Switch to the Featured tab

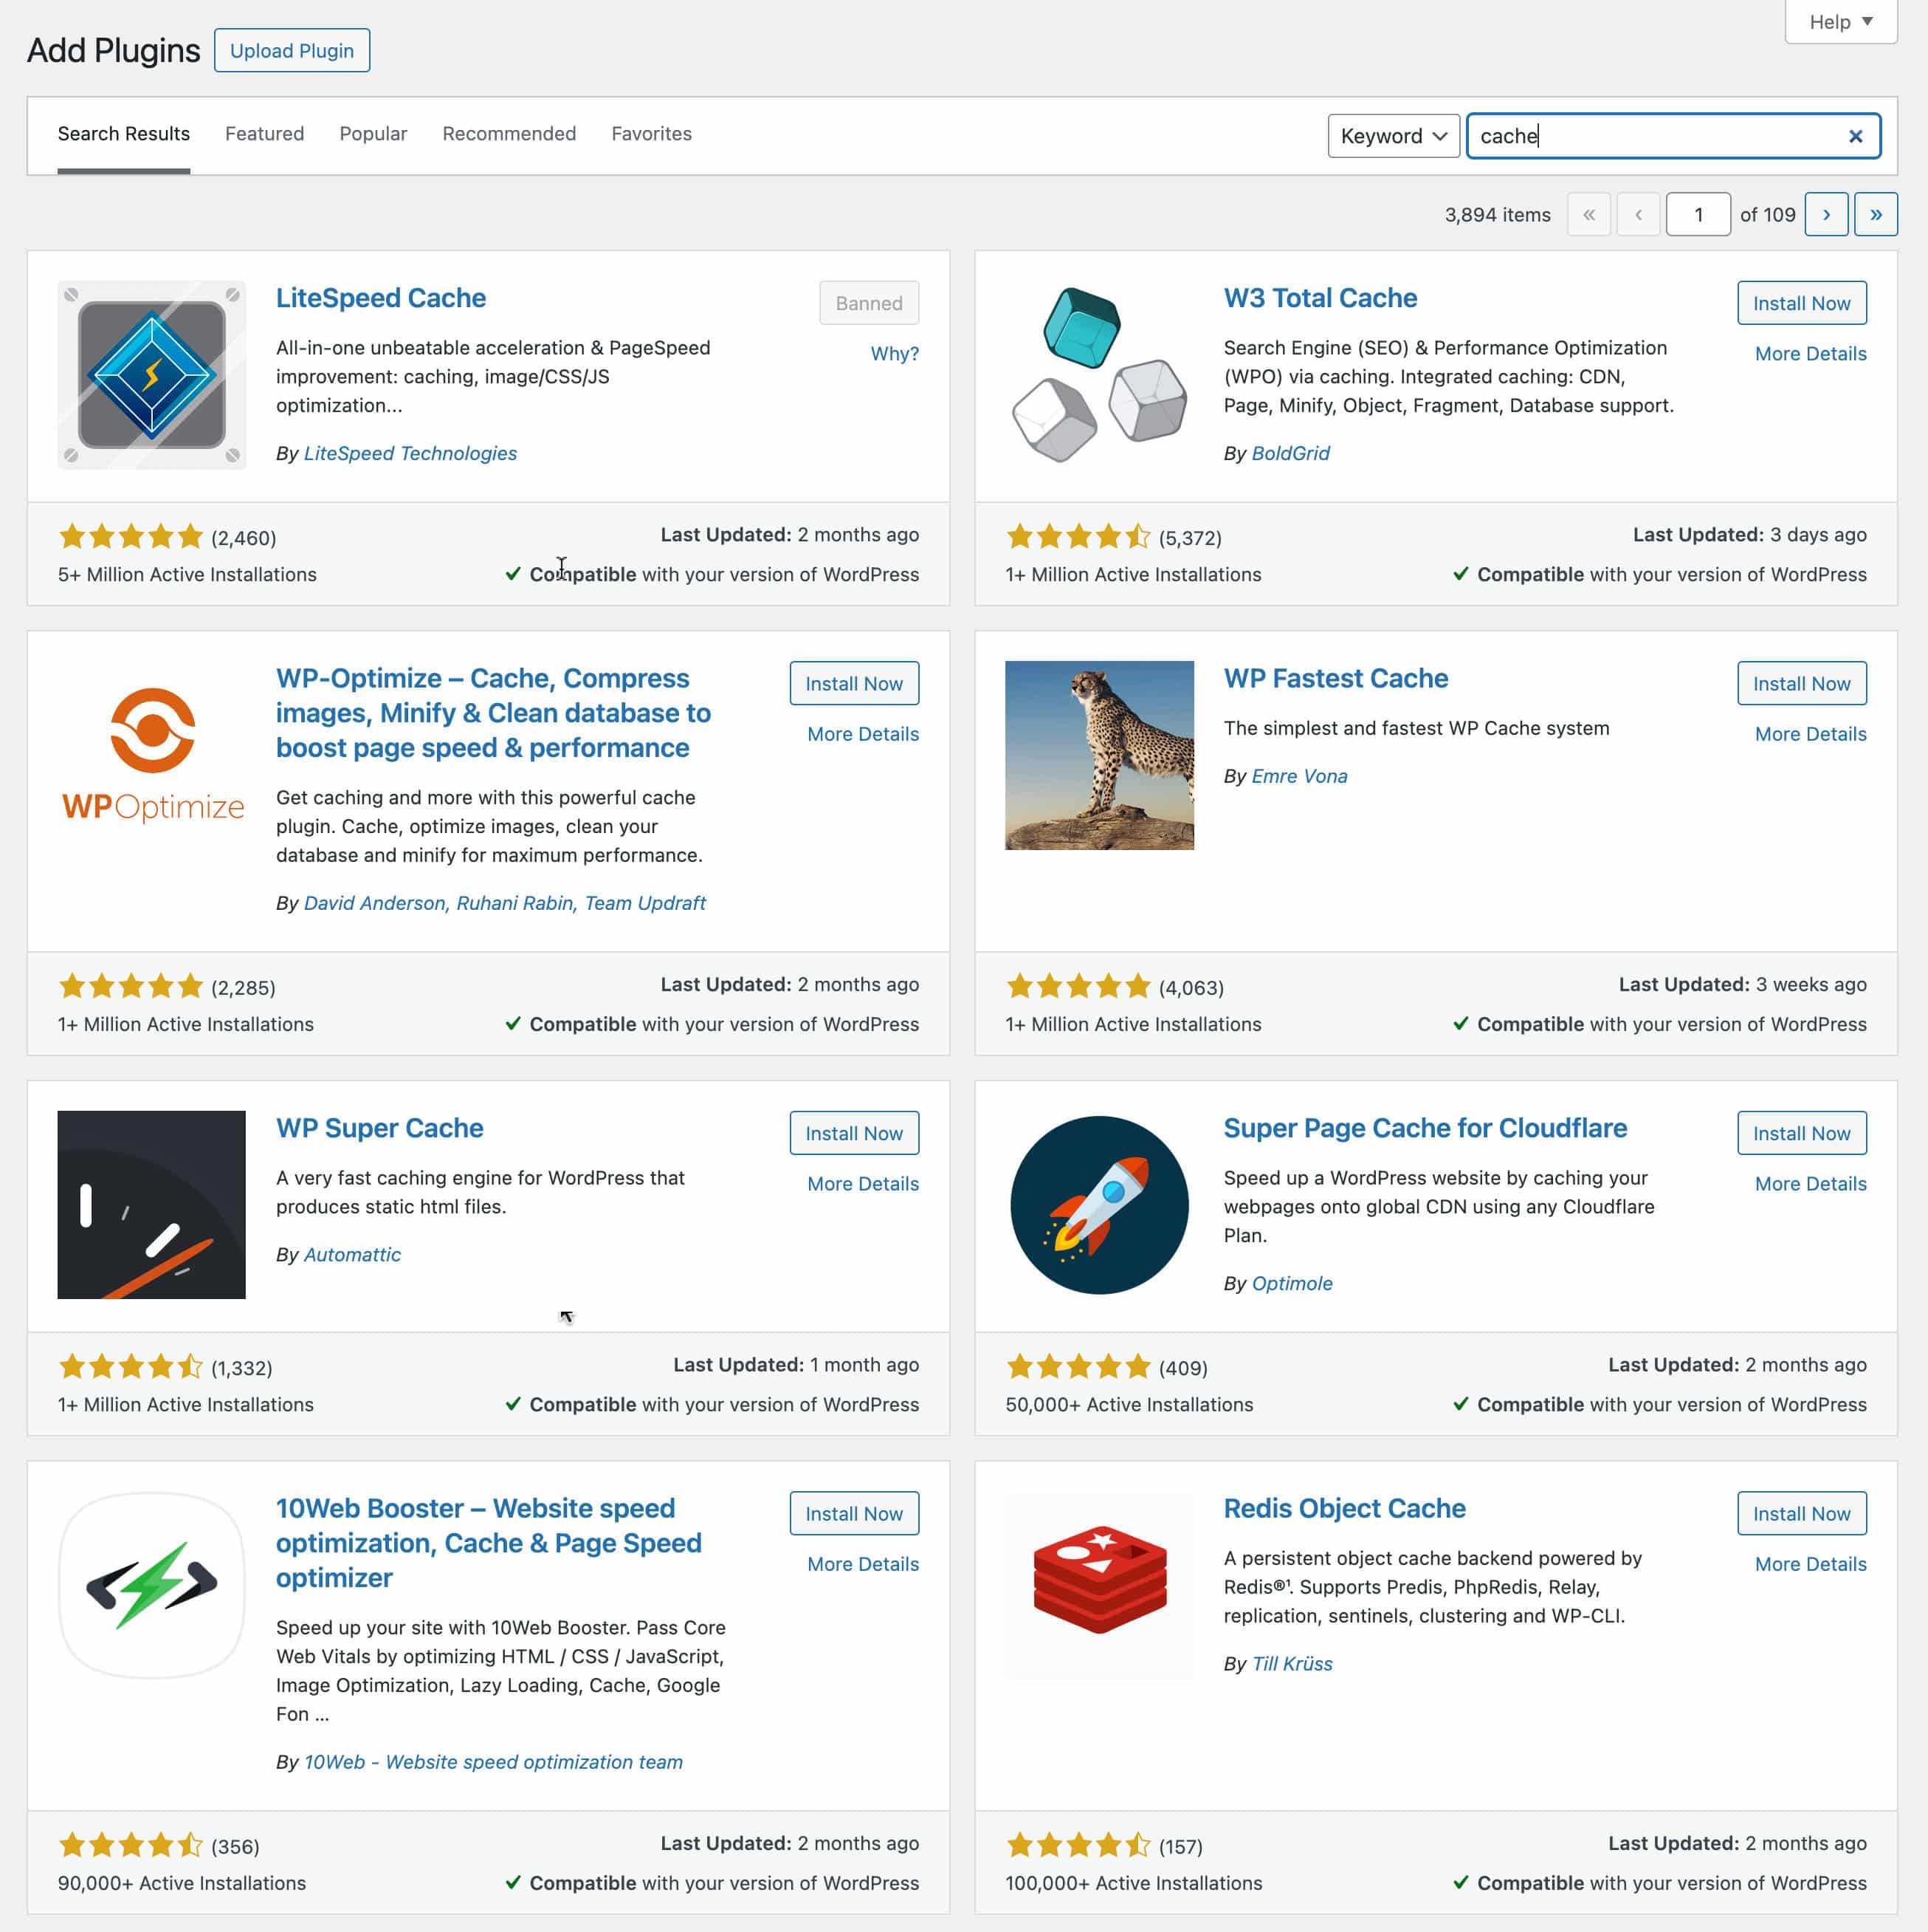click(x=264, y=133)
